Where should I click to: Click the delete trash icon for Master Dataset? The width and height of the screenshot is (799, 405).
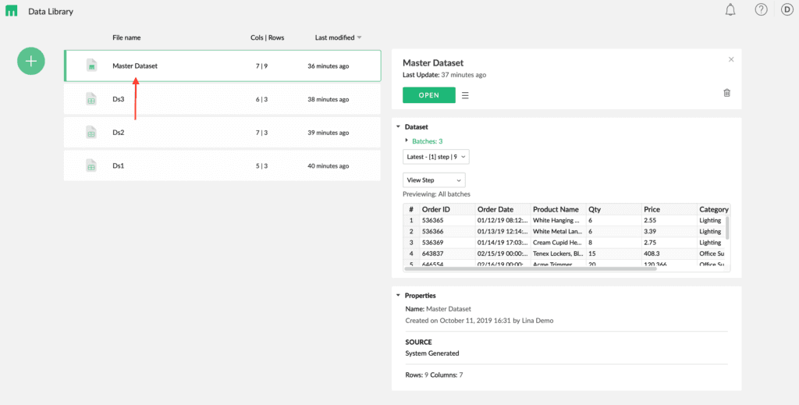726,93
